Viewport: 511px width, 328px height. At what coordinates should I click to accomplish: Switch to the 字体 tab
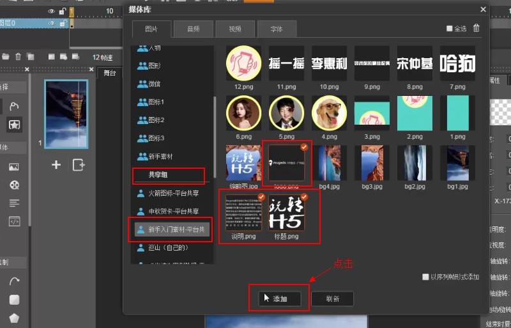point(277,29)
